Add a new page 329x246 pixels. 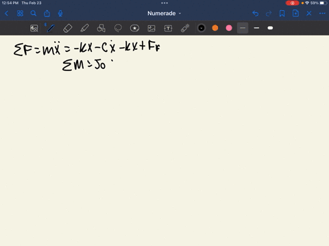click(x=295, y=14)
